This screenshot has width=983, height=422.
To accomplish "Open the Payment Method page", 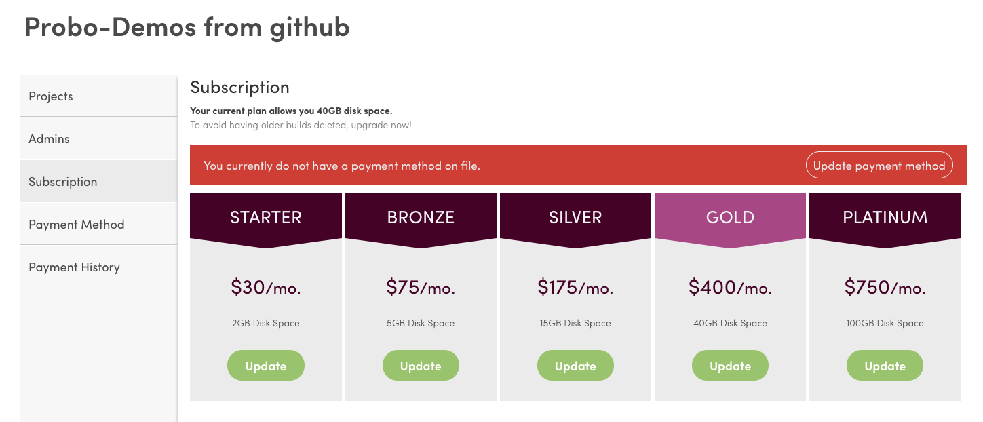I will point(75,223).
